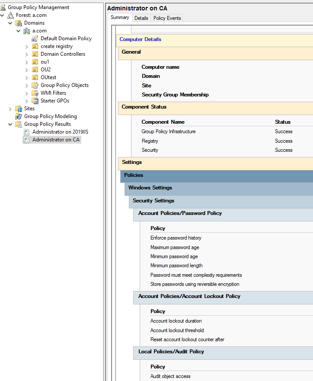Click the Sites folder icon

coord(19,109)
